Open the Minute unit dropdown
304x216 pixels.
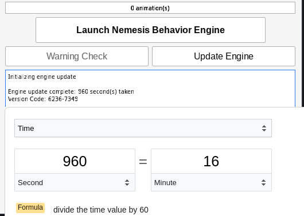(211, 182)
